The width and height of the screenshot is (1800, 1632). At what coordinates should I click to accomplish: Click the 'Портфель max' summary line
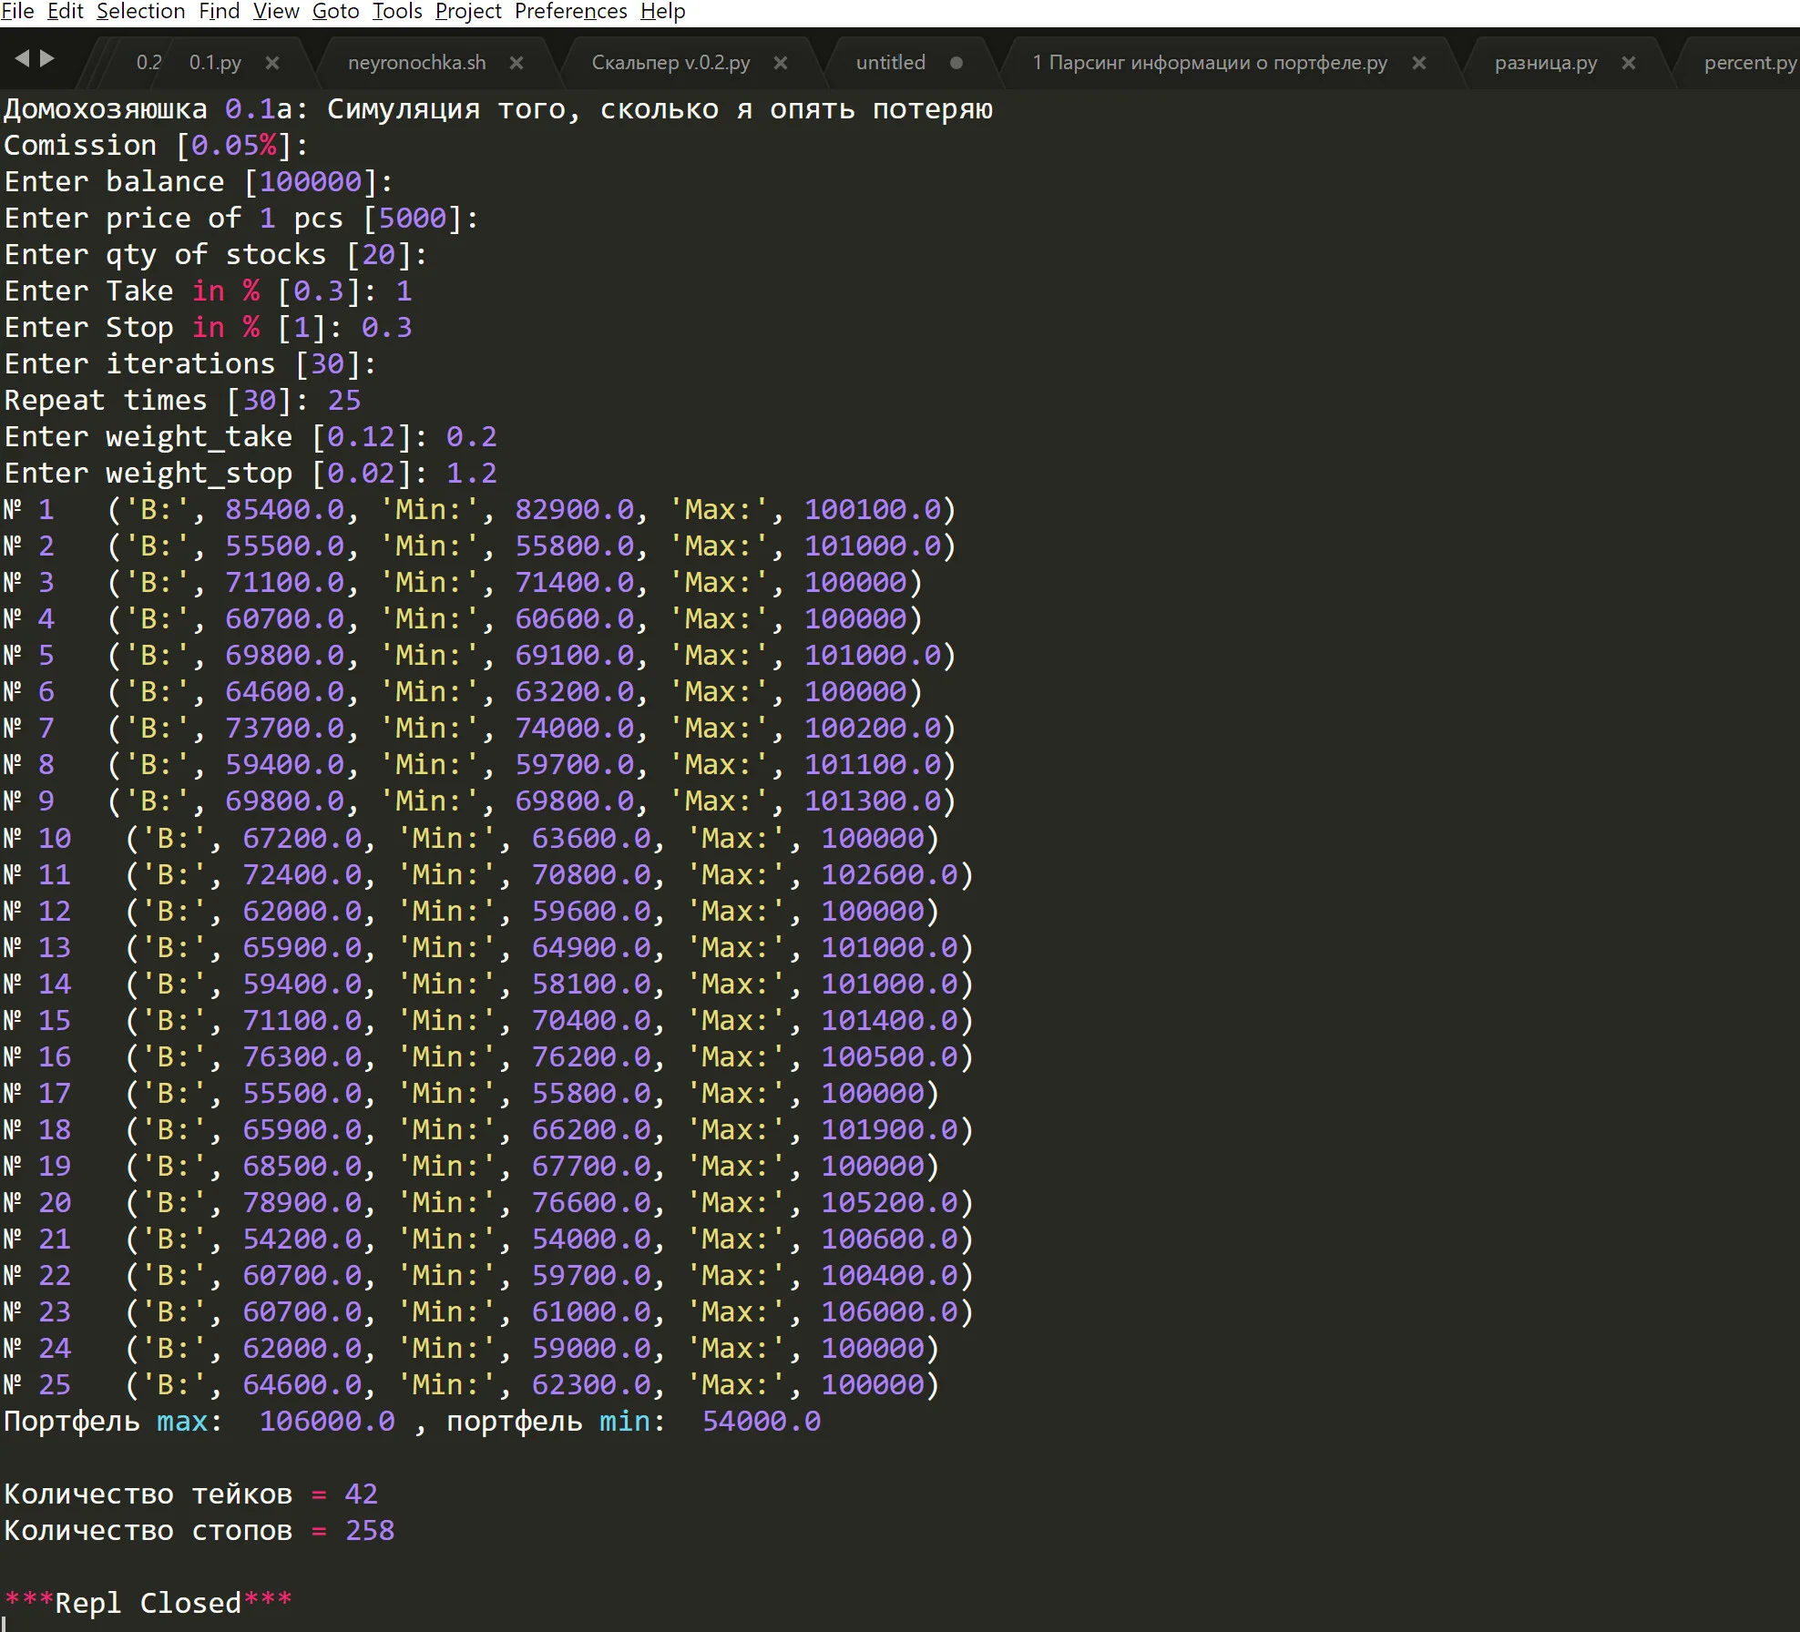coord(413,1422)
